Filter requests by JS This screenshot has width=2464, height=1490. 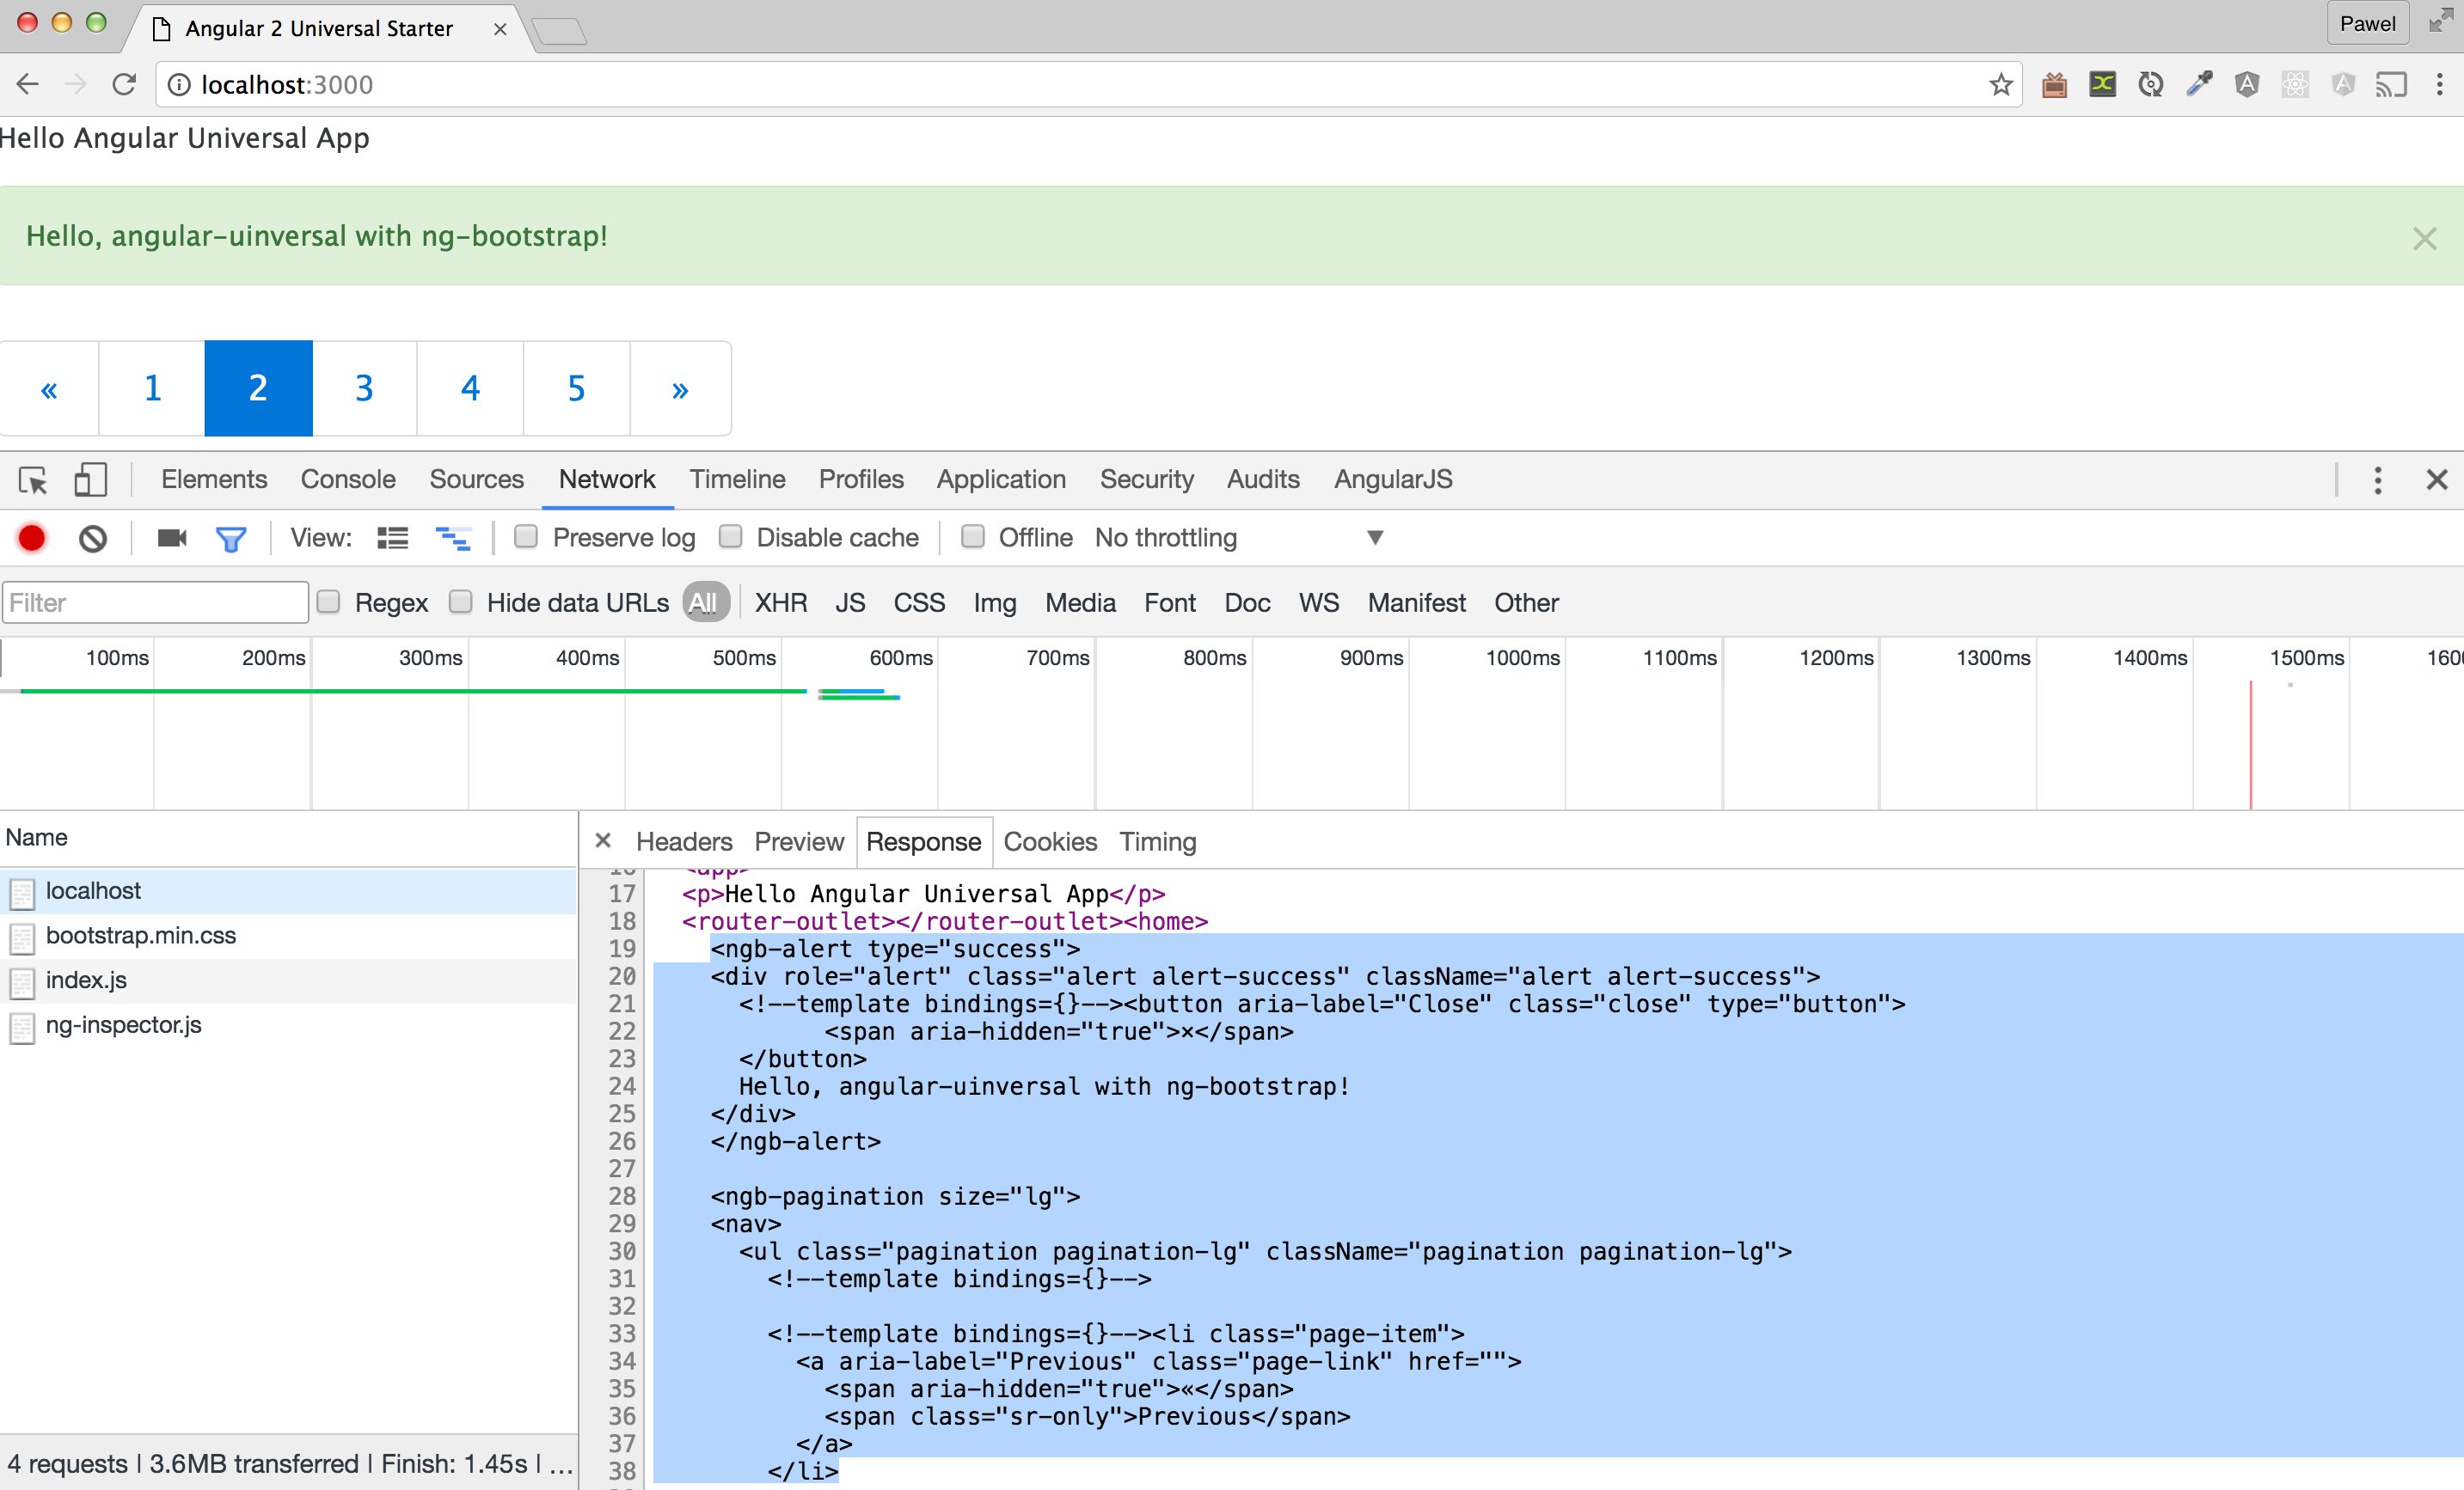click(850, 602)
